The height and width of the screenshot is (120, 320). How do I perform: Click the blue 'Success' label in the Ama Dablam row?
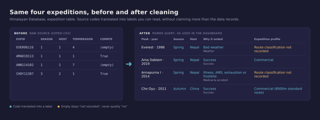coord(210,60)
